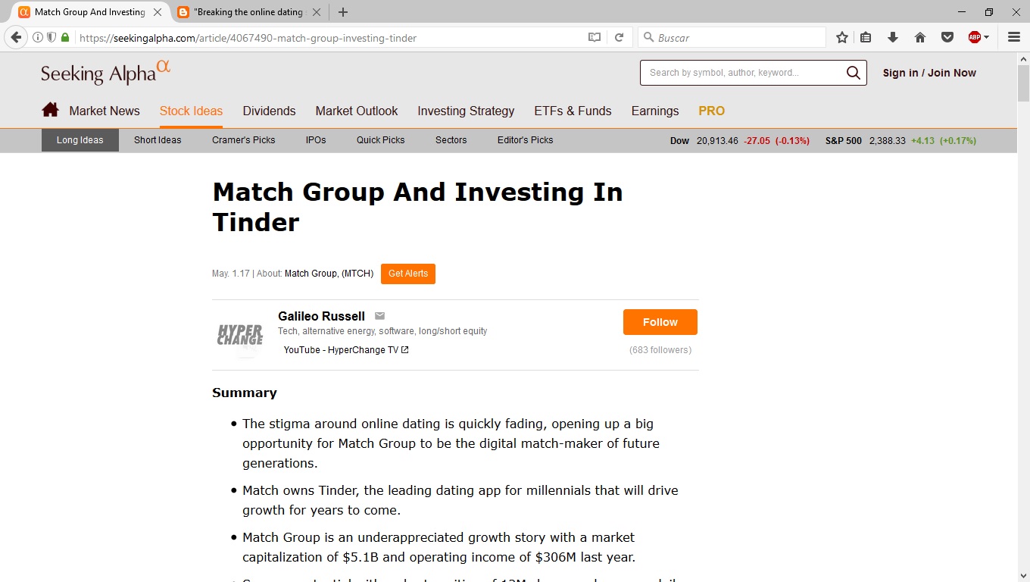Select the Short Ideas submenu

click(158, 140)
